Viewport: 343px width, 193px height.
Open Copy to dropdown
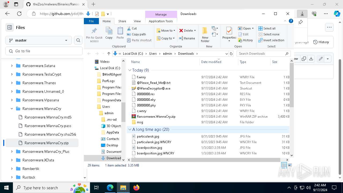coord(166,38)
